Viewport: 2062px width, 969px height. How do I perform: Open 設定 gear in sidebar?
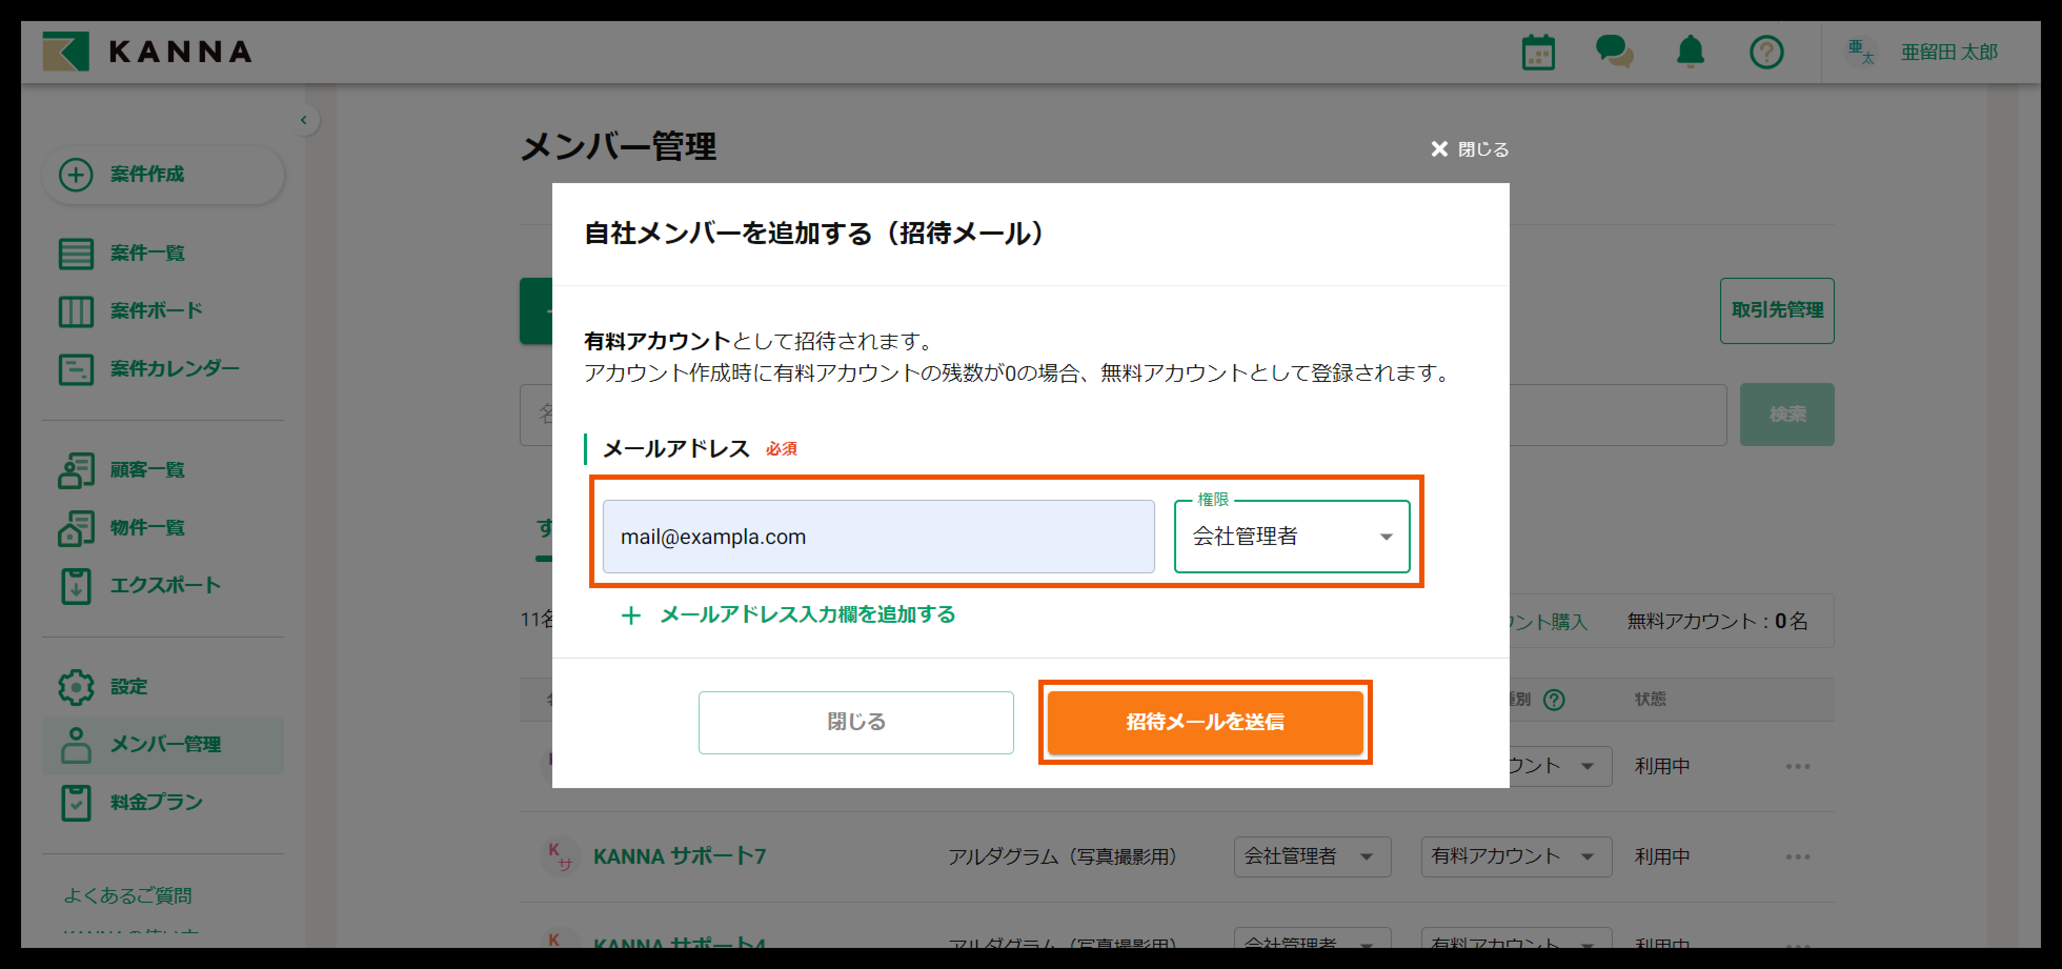(x=128, y=687)
